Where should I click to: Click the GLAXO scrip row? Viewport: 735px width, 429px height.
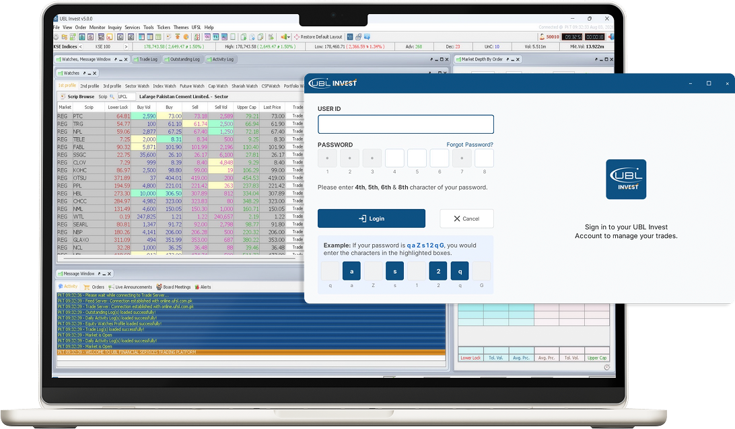click(x=180, y=240)
